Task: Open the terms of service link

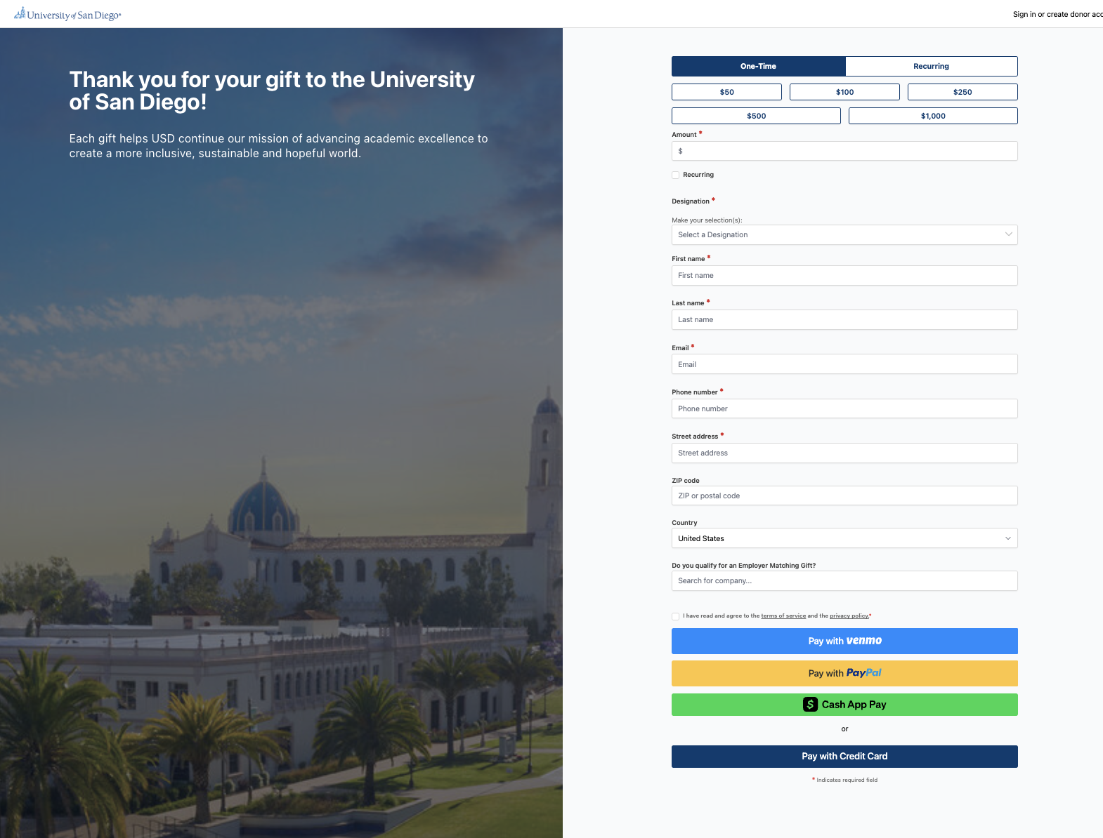Action: tap(783, 616)
